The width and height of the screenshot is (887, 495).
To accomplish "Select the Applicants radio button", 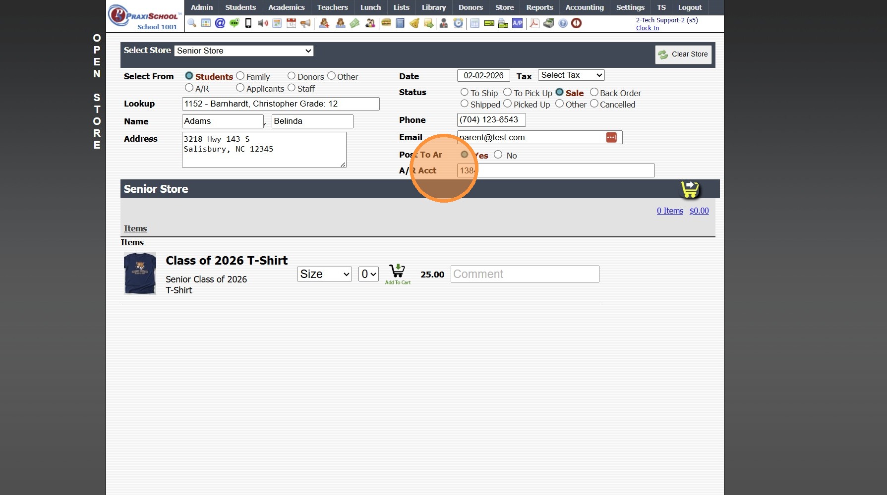I will 240,88.
